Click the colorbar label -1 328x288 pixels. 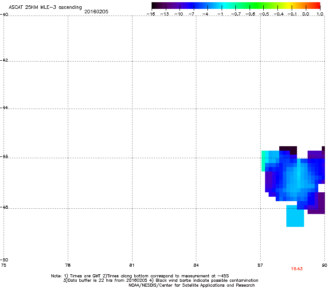click(x=220, y=14)
